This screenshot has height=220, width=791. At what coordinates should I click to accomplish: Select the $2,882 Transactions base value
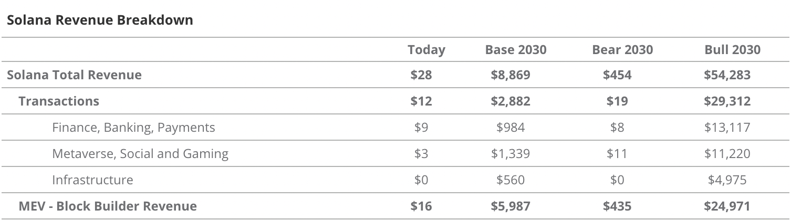pyautogui.click(x=510, y=101)
